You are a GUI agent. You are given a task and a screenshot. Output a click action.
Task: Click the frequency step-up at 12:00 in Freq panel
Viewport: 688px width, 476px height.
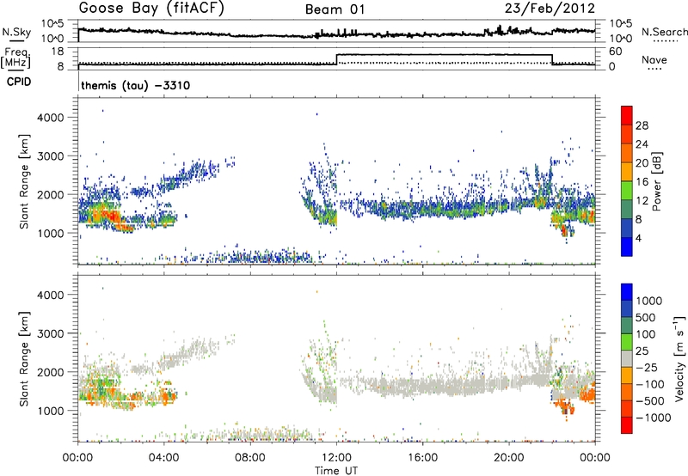(336, 59)
